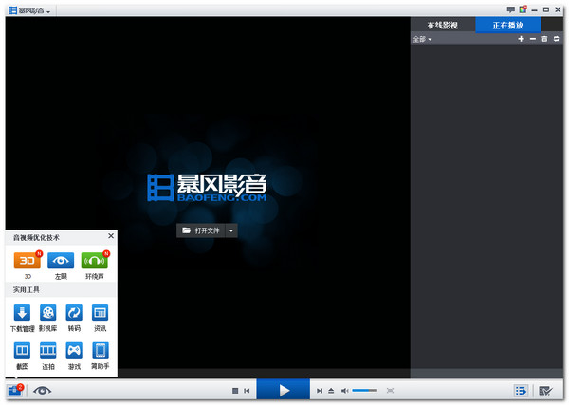Switch to fullscreen mode icon

390,391
